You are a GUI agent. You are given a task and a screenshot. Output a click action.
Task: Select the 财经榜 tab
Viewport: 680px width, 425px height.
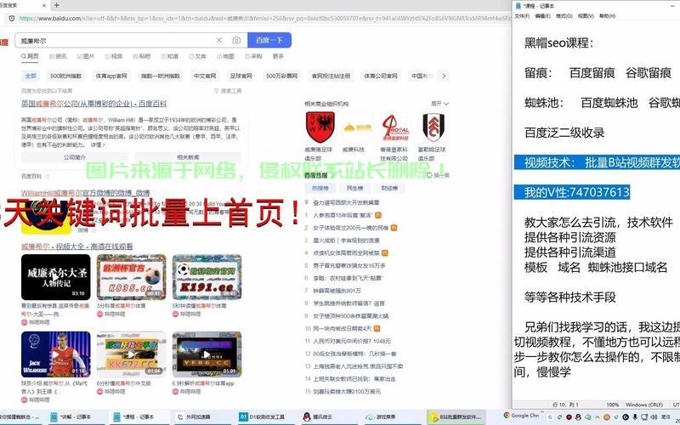389,188
